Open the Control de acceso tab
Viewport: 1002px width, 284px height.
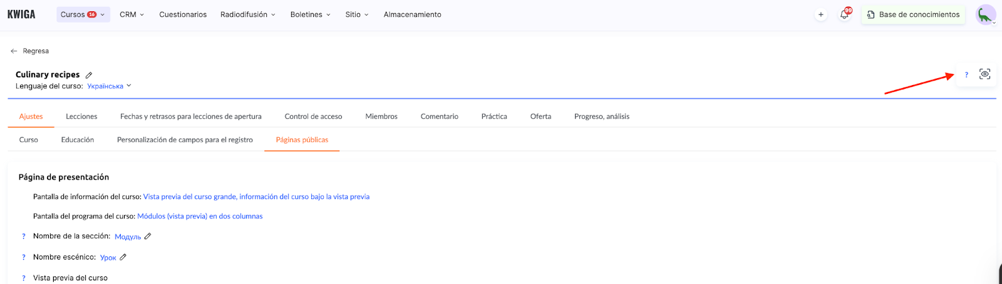click(x=313, y=116)
